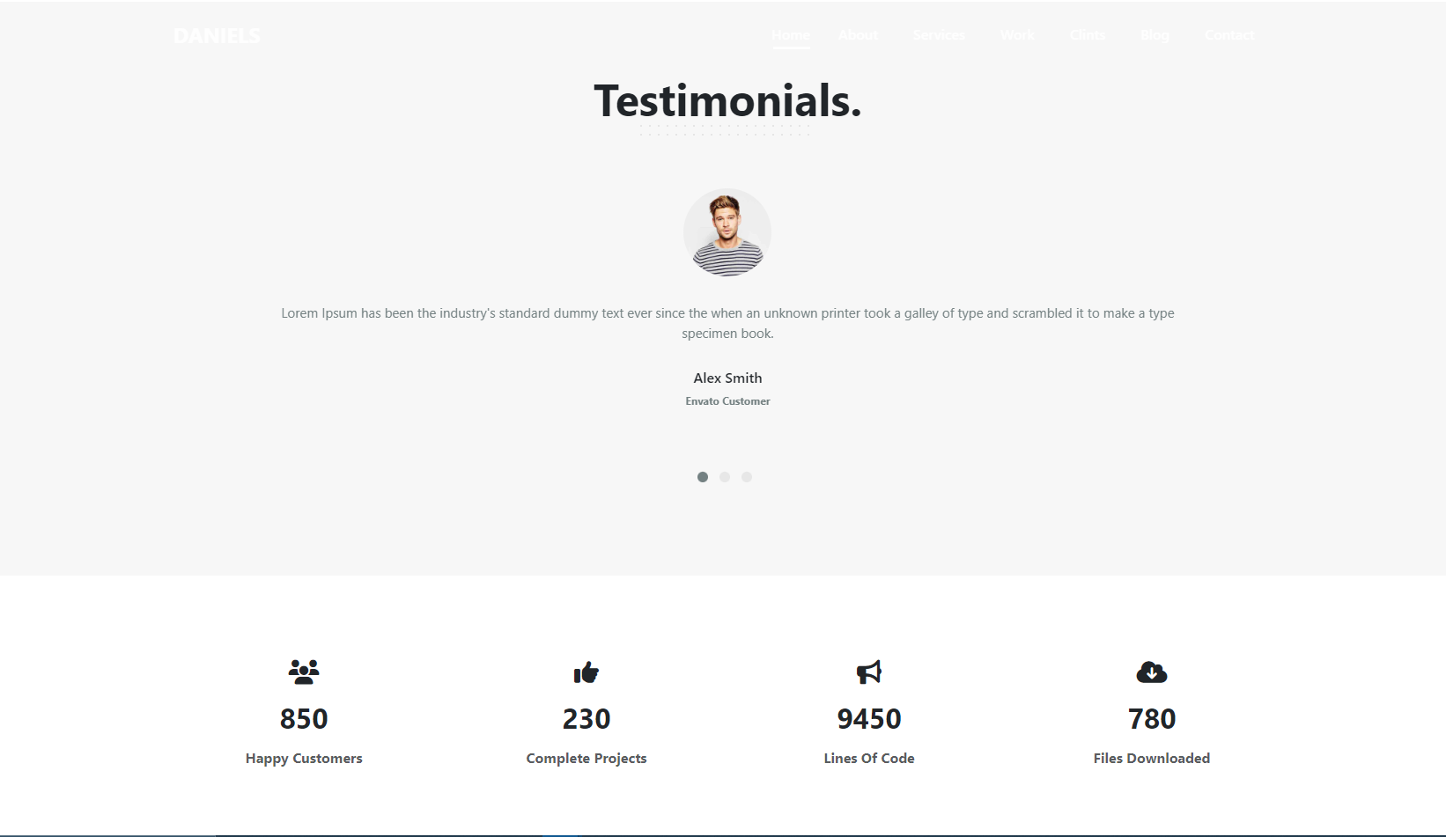Click the Contact navigation item
Screen dimensions: 1446x837
pos(1228,34)
